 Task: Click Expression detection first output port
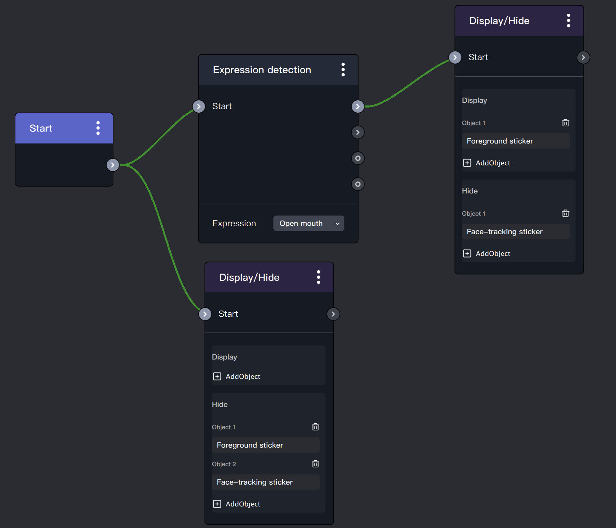(358, 106)
